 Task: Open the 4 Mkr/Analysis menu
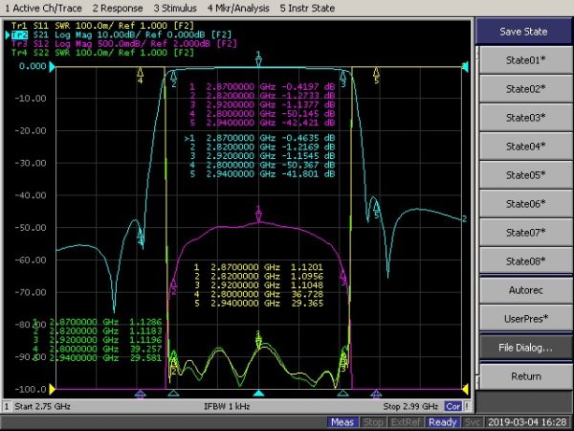coord(238,8)
